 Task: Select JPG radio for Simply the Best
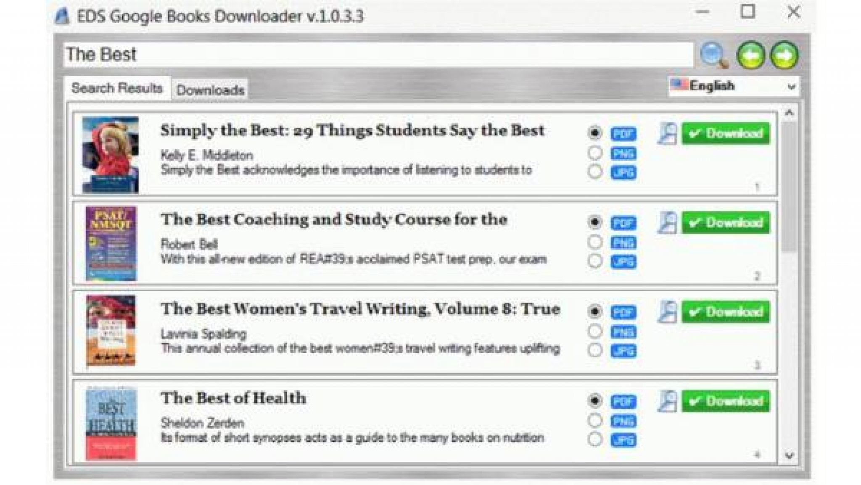[x=594, y=171]
